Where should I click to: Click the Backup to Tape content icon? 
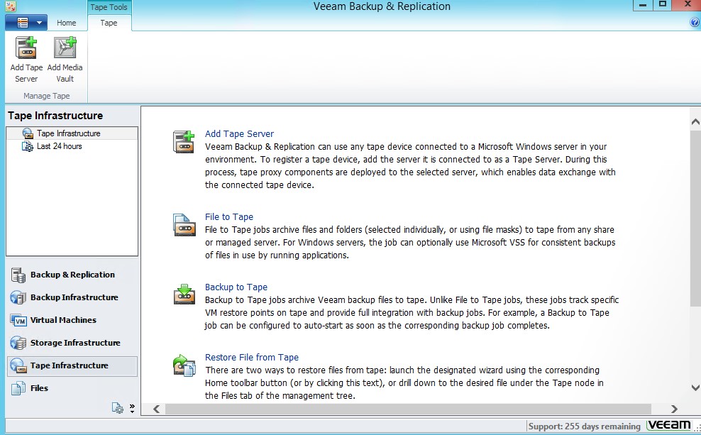point(184,294)
